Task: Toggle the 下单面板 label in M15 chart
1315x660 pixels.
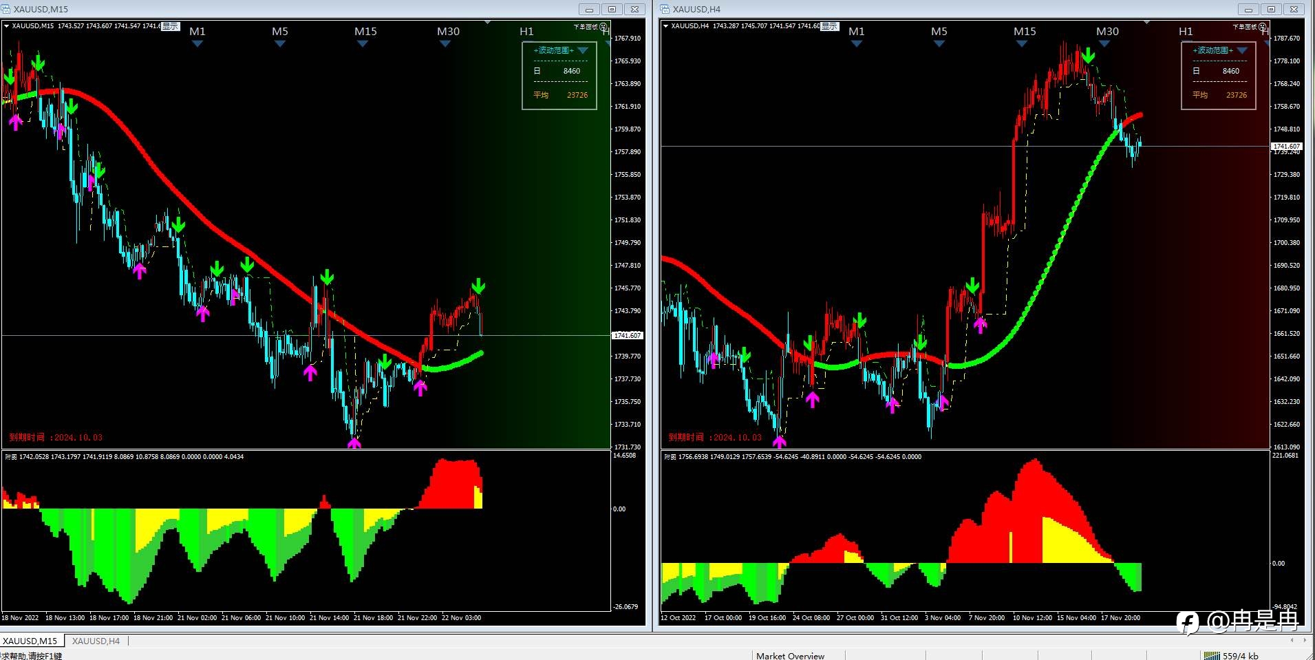Action: click(x=586, y=27)
